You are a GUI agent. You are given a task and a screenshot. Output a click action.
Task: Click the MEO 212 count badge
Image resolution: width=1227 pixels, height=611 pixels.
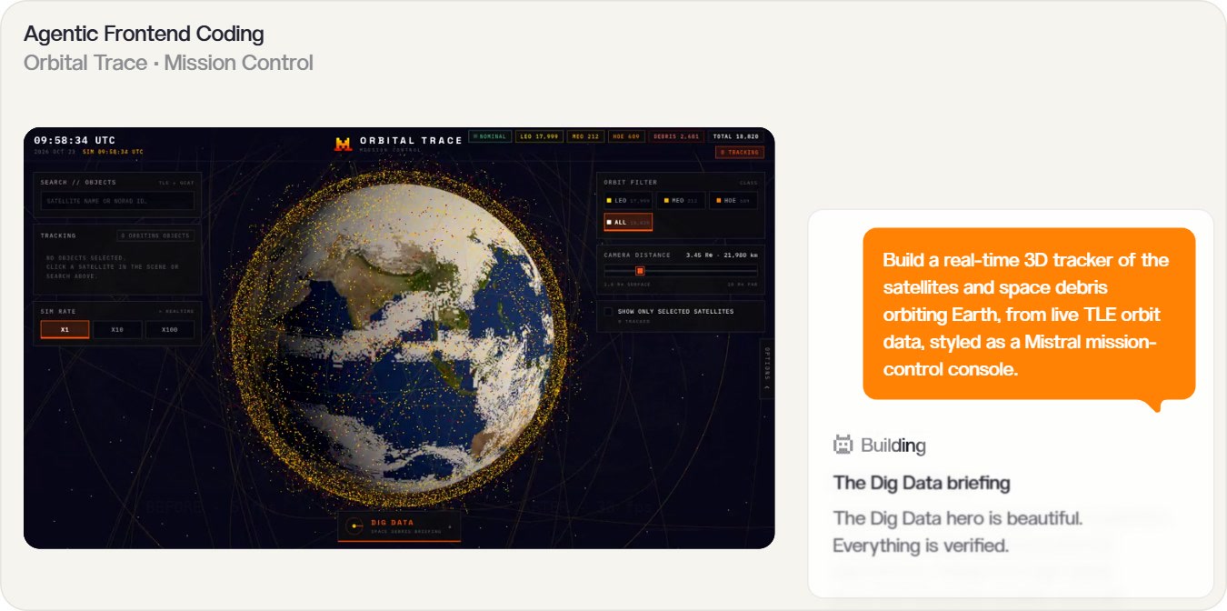[x=585, y=136]
